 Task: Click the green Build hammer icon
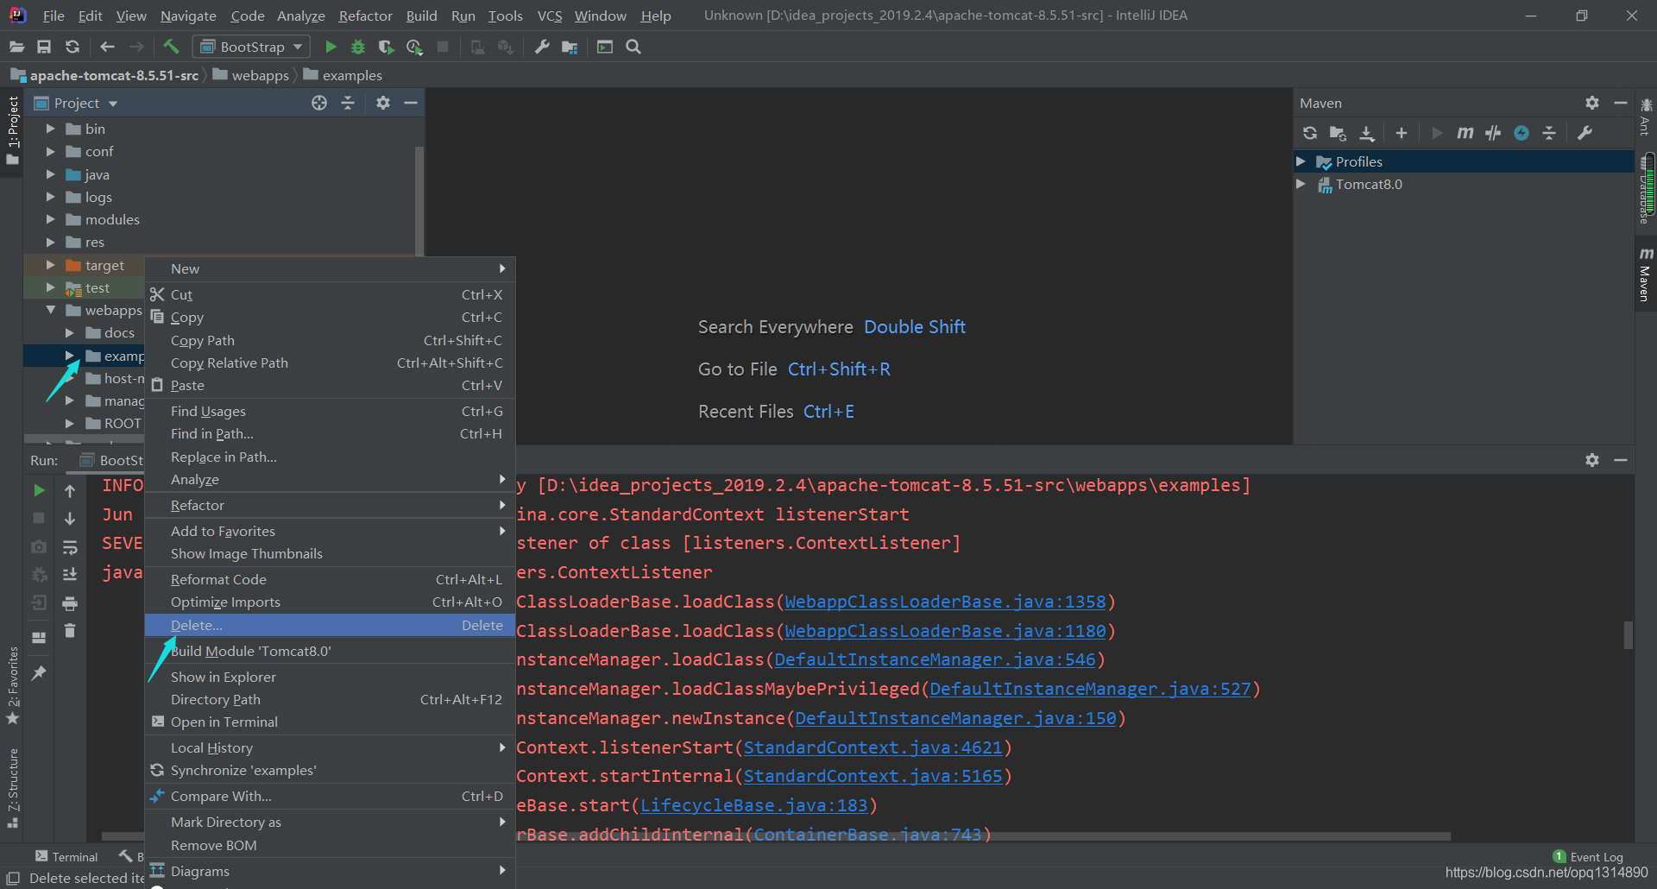click(x=171, y=47)
